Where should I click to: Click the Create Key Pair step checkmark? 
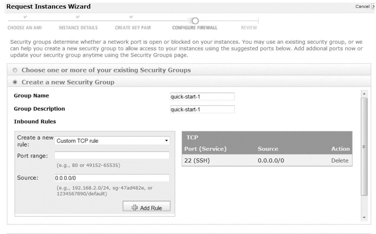pyautogui.click(x=131, y=17)
